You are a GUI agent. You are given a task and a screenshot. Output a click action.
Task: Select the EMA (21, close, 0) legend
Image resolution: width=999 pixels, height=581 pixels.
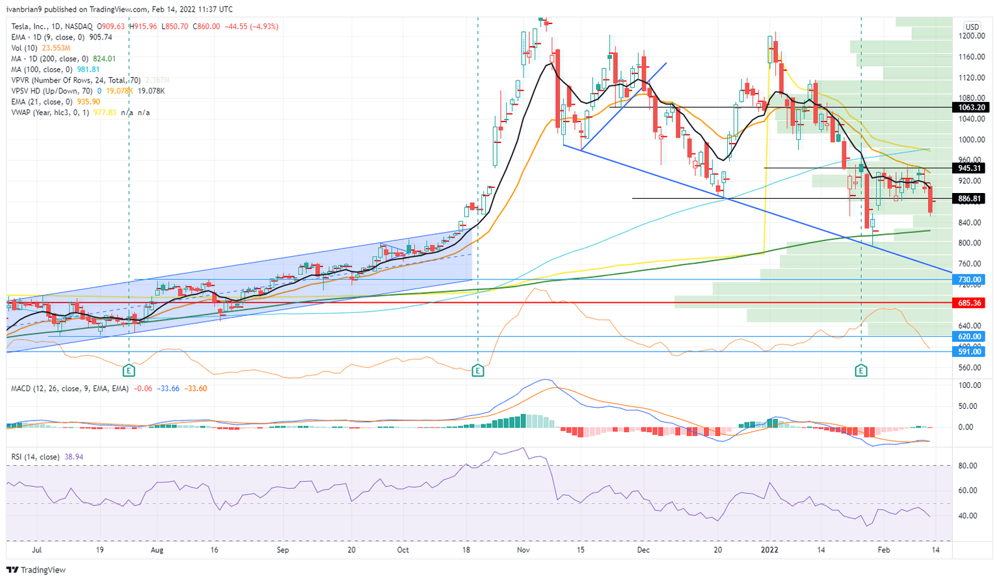point(56,101)
